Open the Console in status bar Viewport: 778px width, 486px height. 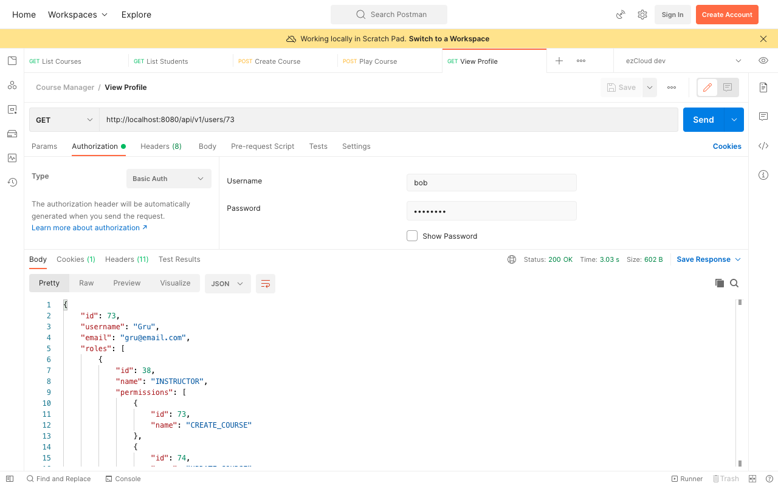[123, 479]
